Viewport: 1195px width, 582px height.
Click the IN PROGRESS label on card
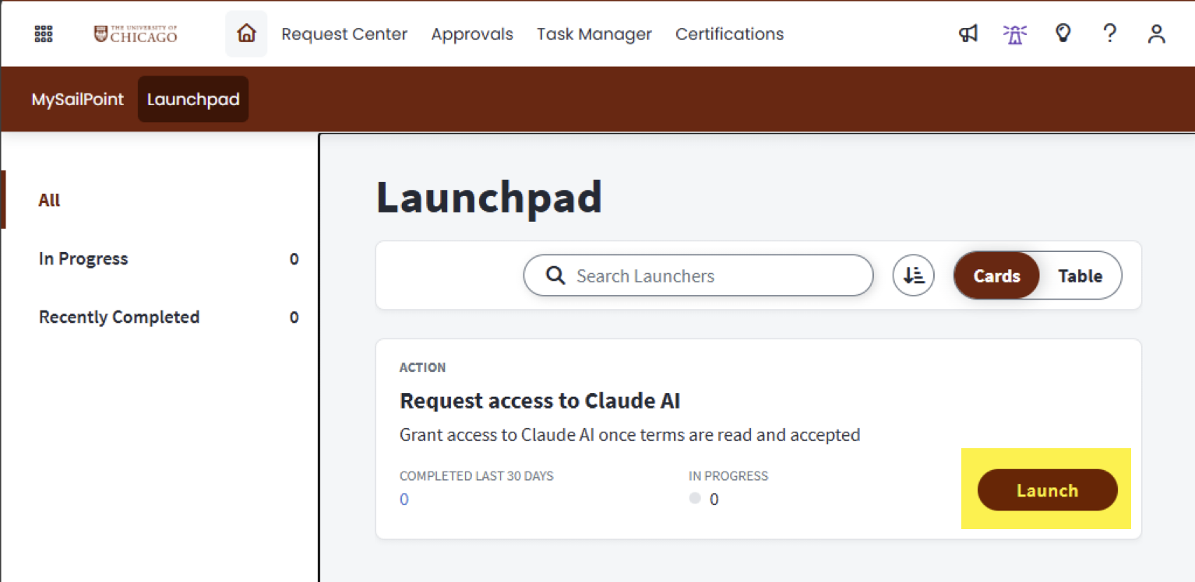coord(728,475)
